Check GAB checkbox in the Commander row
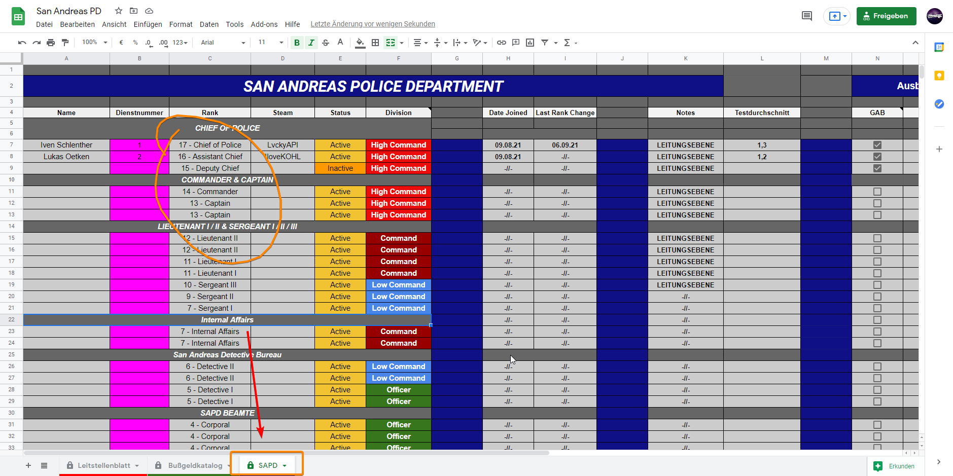The width and height of the screenshot is (953, 476). tap(877, 192)
